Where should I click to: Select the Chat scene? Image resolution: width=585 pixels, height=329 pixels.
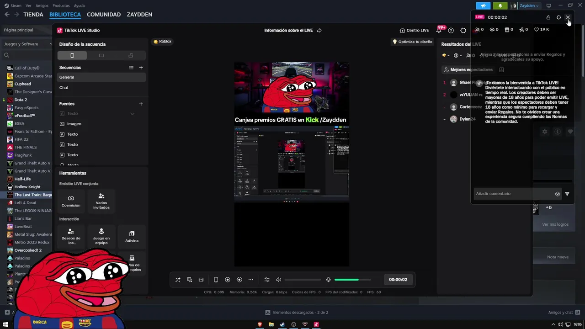[101, 87]
